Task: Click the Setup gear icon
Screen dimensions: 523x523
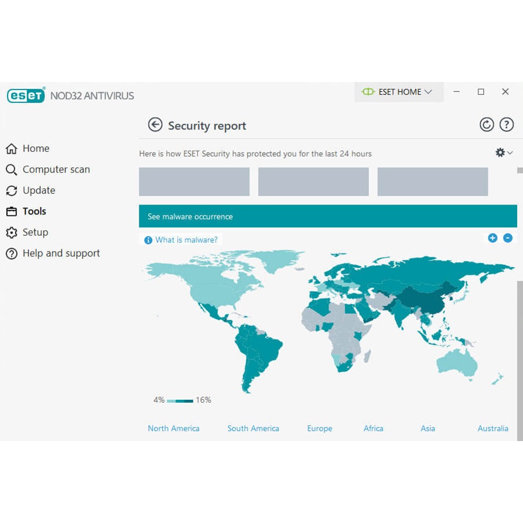Action: [x=12, y=232]
